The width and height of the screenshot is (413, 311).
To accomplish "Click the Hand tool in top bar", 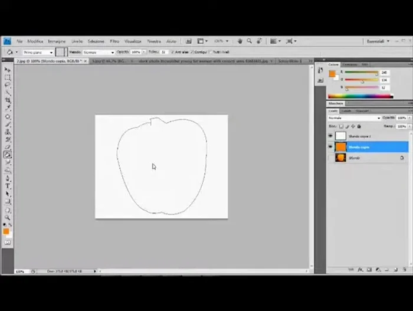I will [x=240, y=41].
